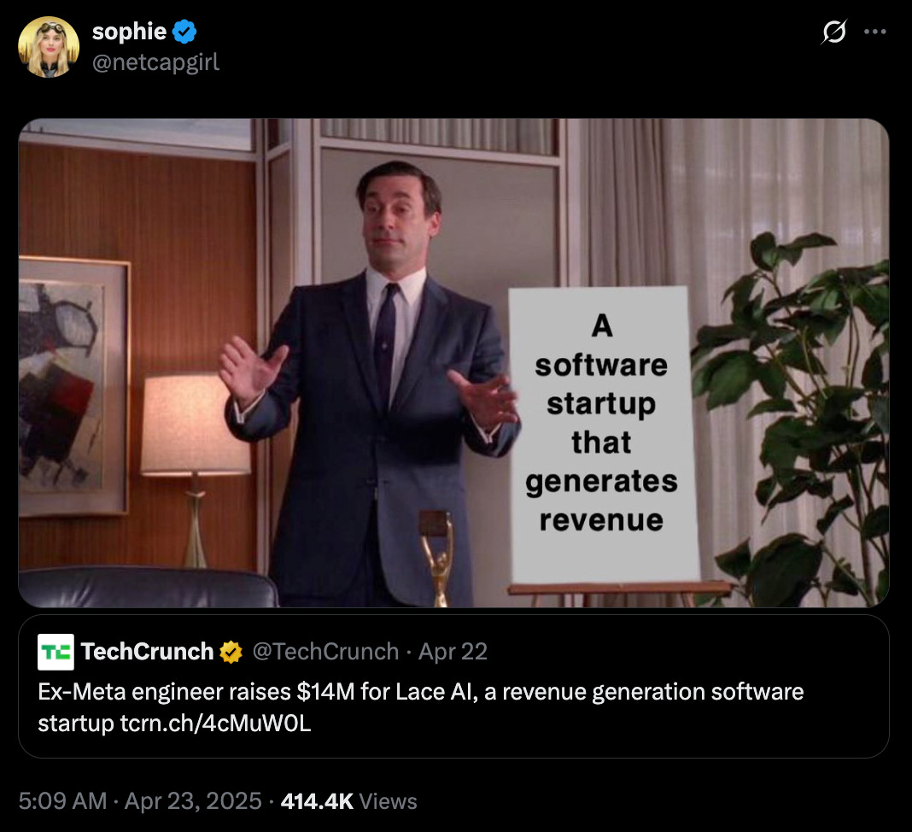912x832 pixels.
Task: Open the quoted TechCrunch tweet text
Action: [x=420, y=707]
